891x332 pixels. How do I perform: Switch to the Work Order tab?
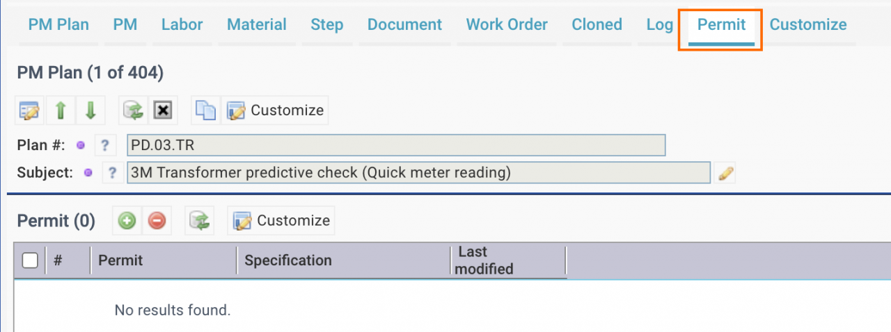click(x=507, y=25)
